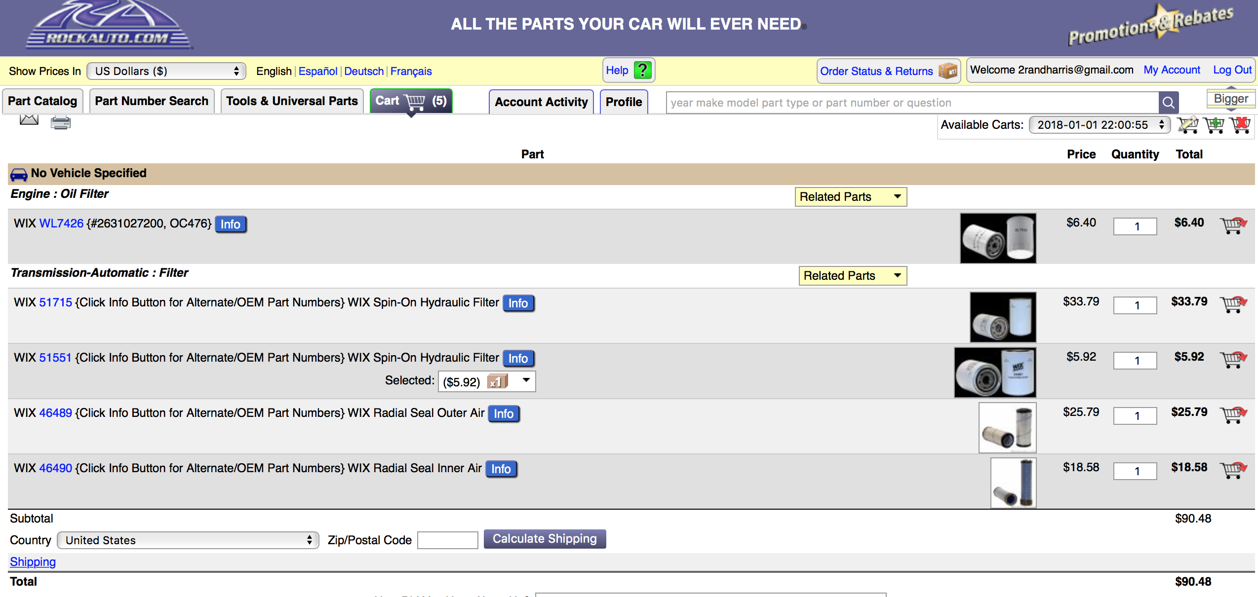Screen dimensions: 1258x597
Task: Click the Help question mark icon
Action: pyautogui.click(x=642, y=70)
